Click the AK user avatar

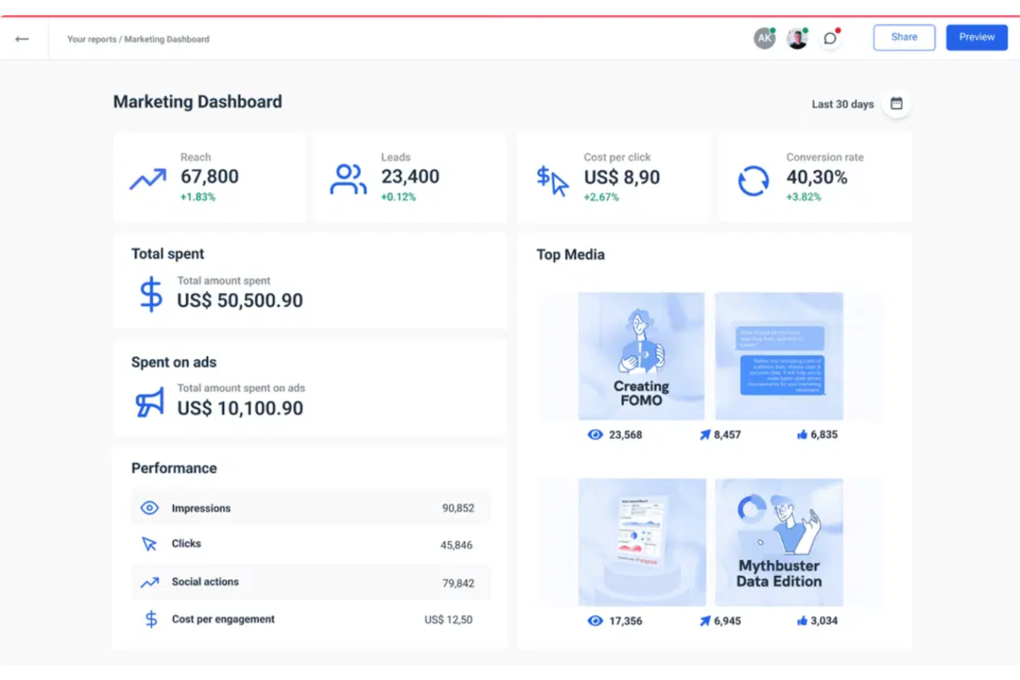[763, 38]
